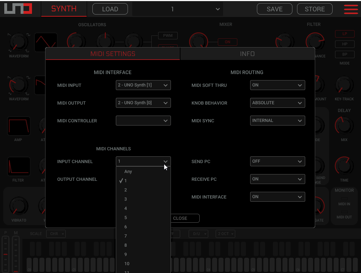Viewport: 361px width, 273px height.
Task: Open the 2 OCT range dropdown
Action: 225,234
